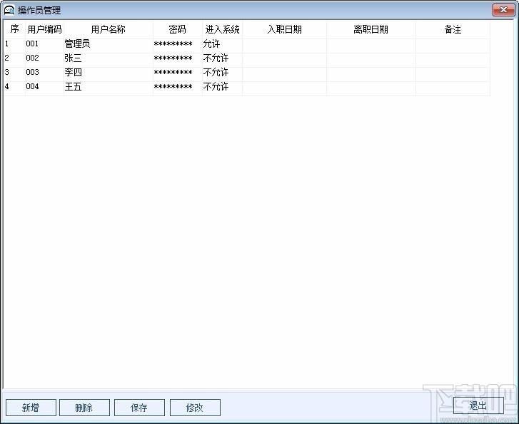The height and width of the screenshot is (424, 519).
Task: Click 不允许 in the 张三 row
Action: (x=216, y=58)
